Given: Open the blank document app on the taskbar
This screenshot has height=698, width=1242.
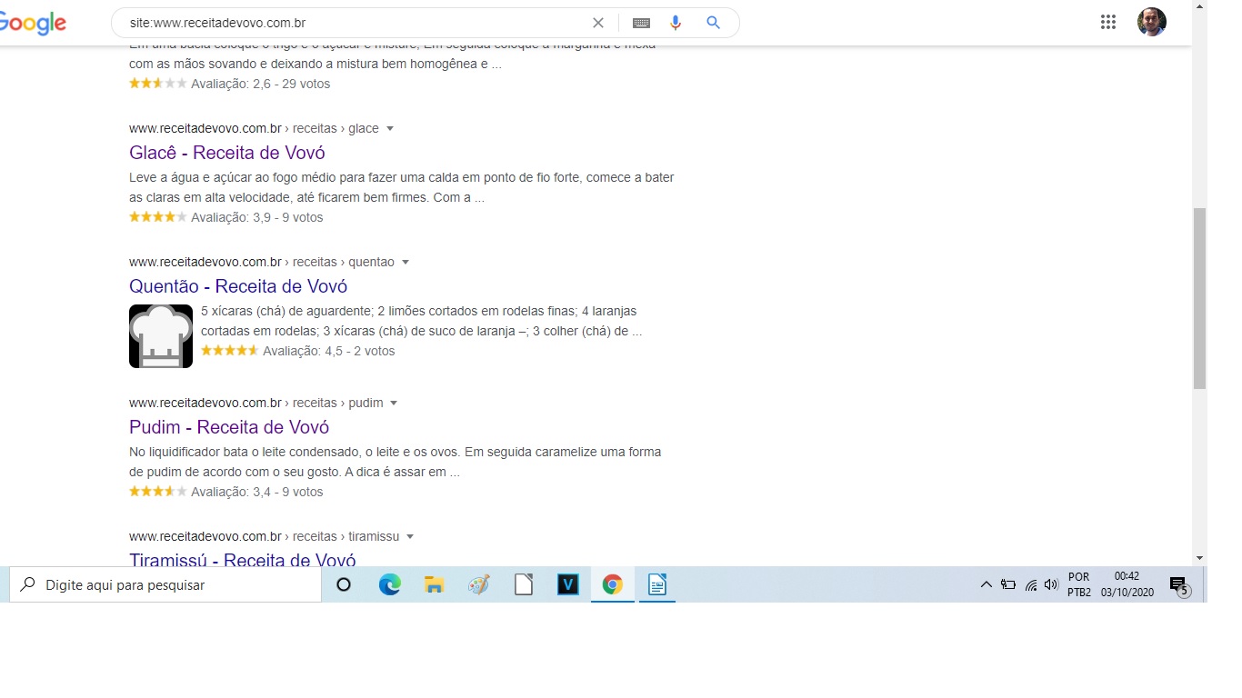Looking at the screenshot, I should (x=524, y=585).
